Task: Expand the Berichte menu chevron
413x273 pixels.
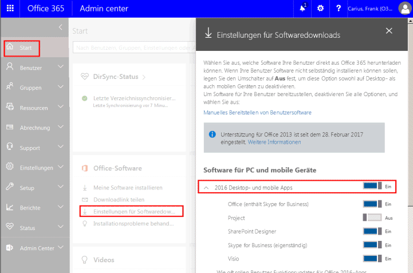Action: [x=61, y=207]
